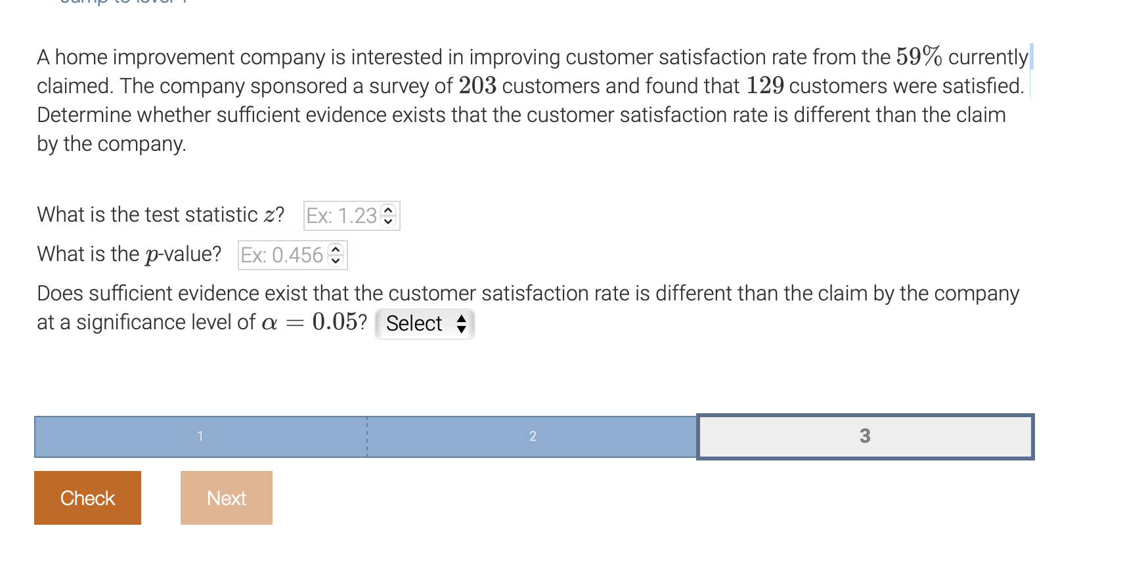Click the spinner arrows beside Ex: 0.456
The height and width of the screenshot is (572, 1123).
335,255
